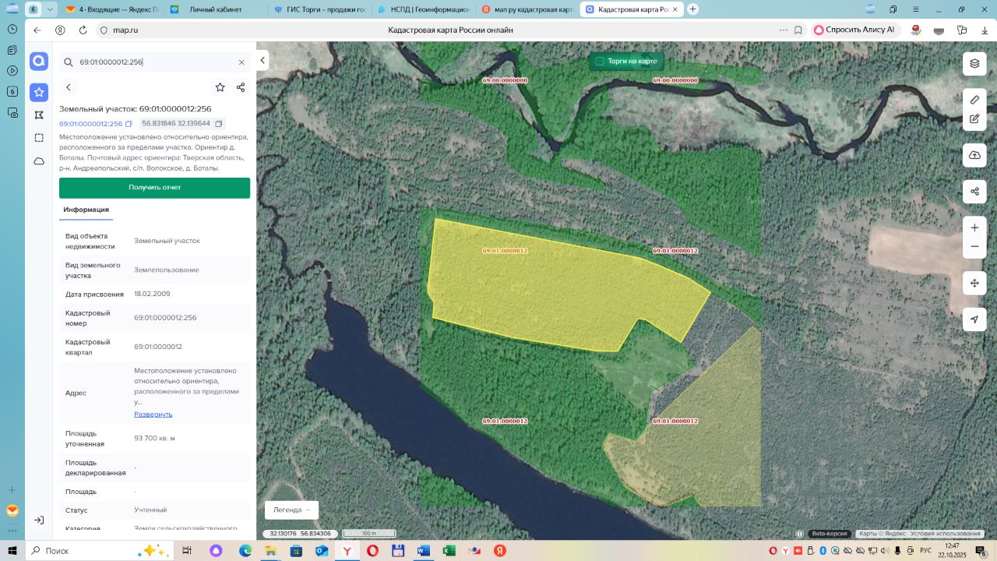Viewport: 997px width, 561px height.
Task: Open the browser downloads icon
Action: point(985,30)
